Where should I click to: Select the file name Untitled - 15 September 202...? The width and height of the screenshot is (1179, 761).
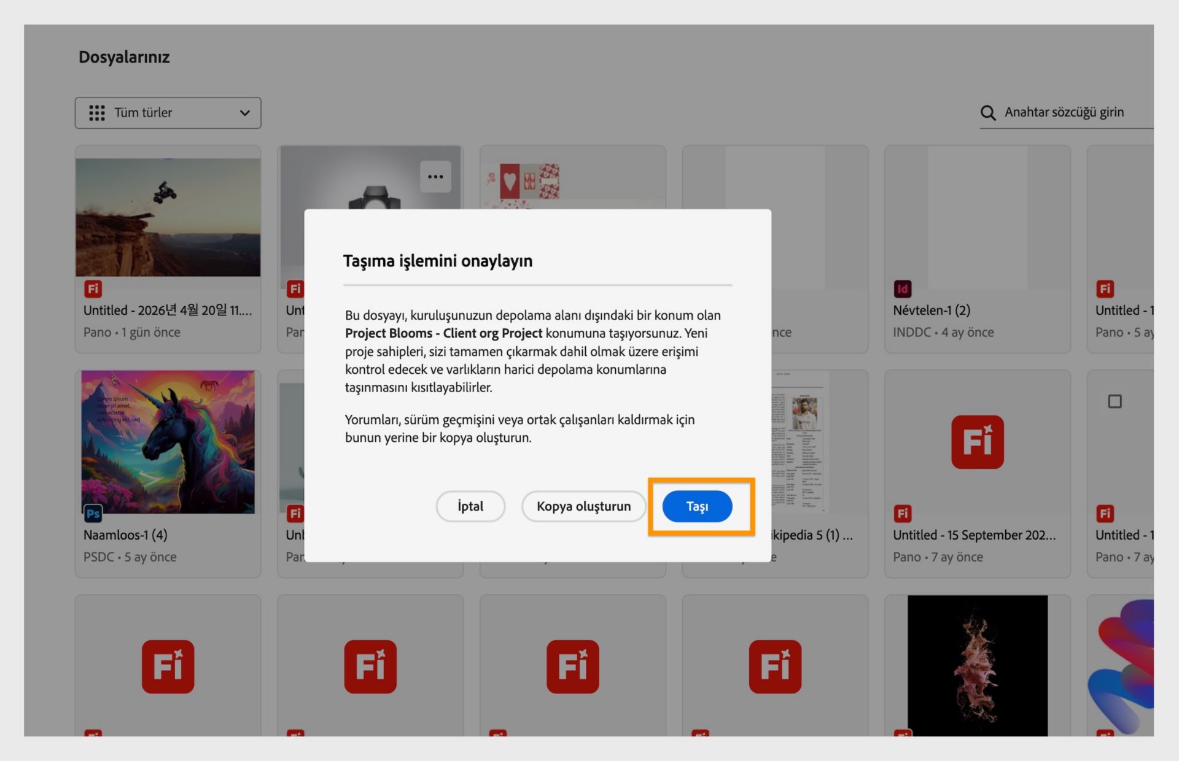[x=974, y=535]
